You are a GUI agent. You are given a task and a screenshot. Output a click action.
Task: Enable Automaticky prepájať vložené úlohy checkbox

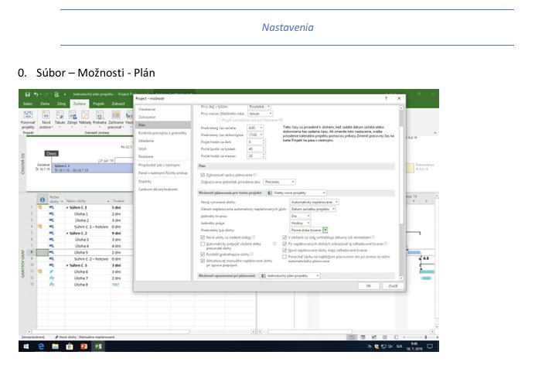(x=203, y=244)
